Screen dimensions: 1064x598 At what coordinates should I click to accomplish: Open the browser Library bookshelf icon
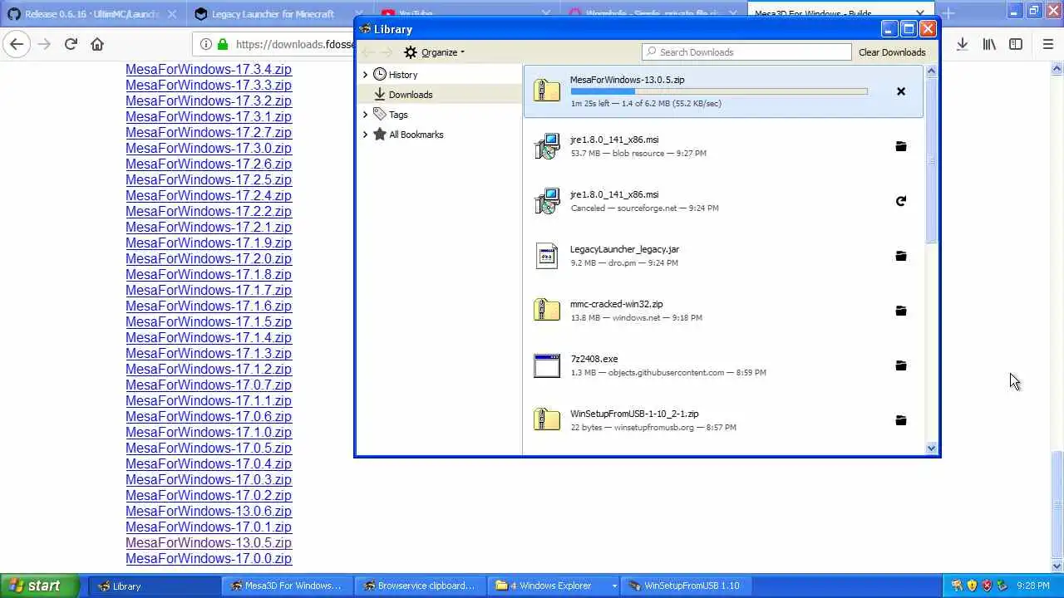coord(989,44)
